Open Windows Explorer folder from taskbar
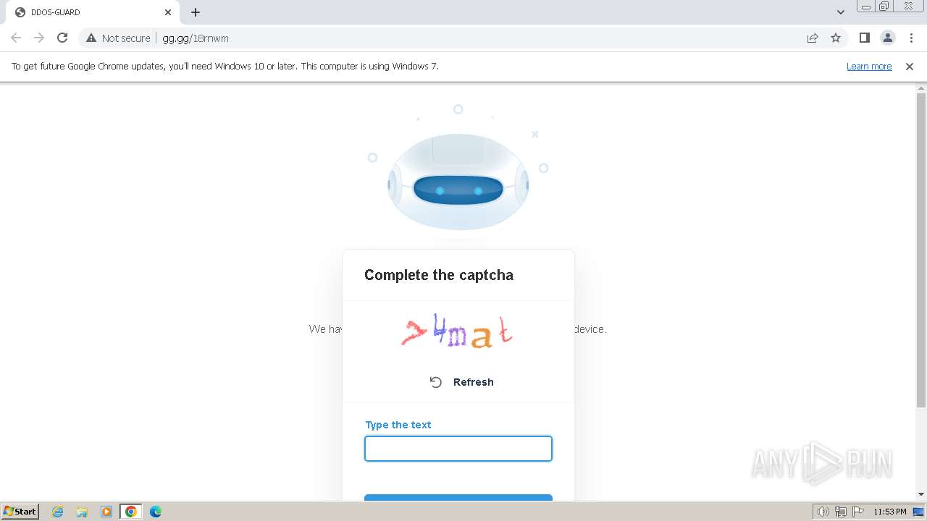 82,512
